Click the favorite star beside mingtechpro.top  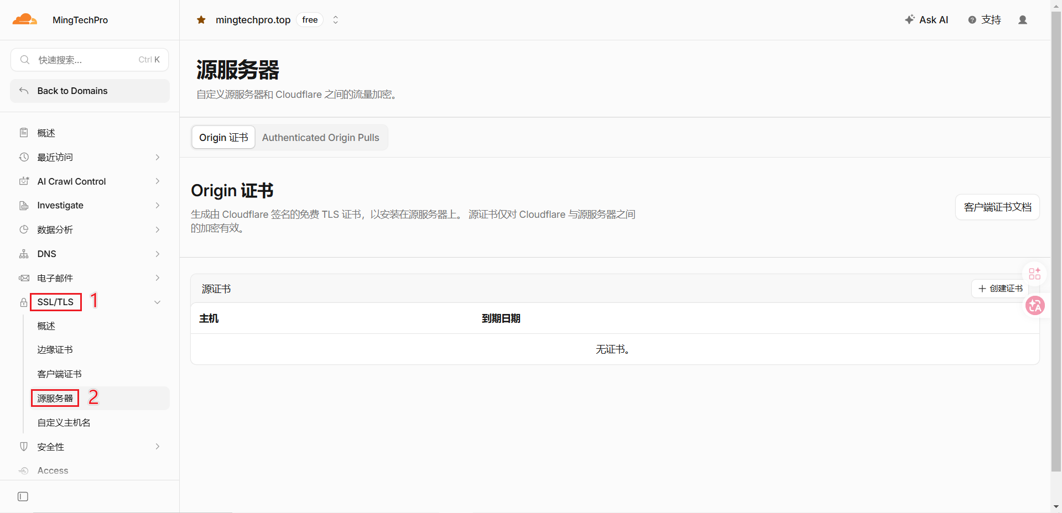point(201,20)
